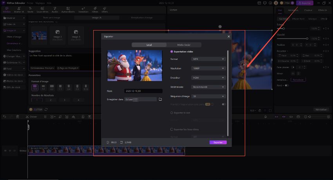Screen dimensions: 333x180
Task: Toggle the Fond switch in properties panel
Action: [287, 85]
